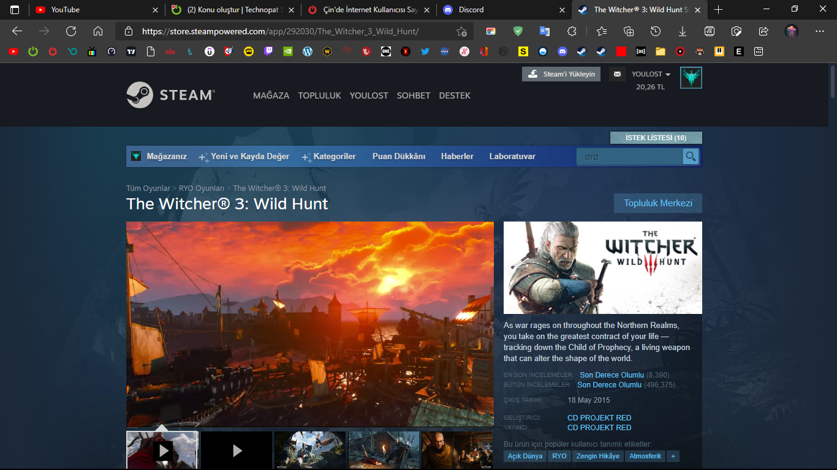Add this page to favorites star icon
837x470 pixels.
(462, 31)
